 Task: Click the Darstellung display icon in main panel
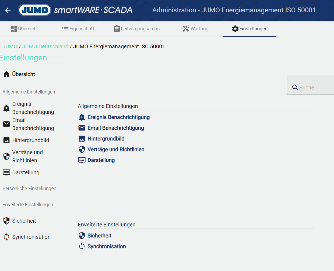(x=82, y=160)
